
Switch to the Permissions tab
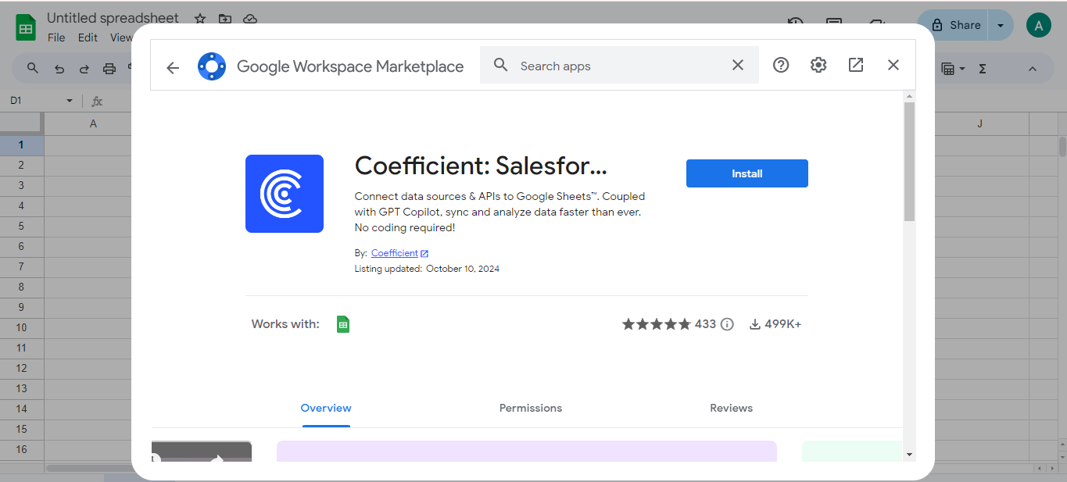tap(531, 408)
